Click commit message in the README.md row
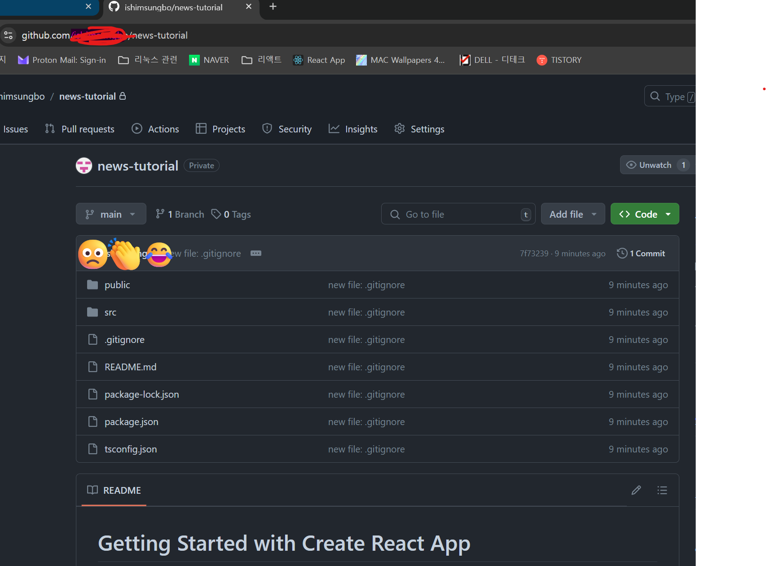The height and width of the screenshot is (566, 766). coord(366,367)
